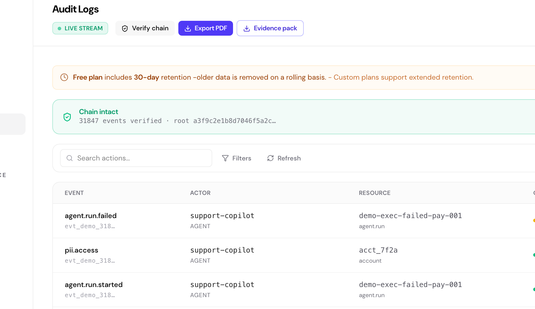Click the magnifier icon in search box
The width and height of the screenshot is (535, 309).
(x=70, y=158)
